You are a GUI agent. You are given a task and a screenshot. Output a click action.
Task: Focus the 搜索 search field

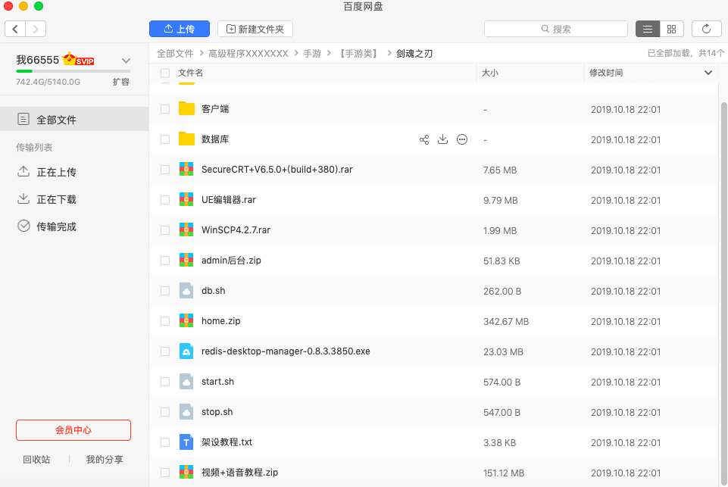(x=556, y=29)
